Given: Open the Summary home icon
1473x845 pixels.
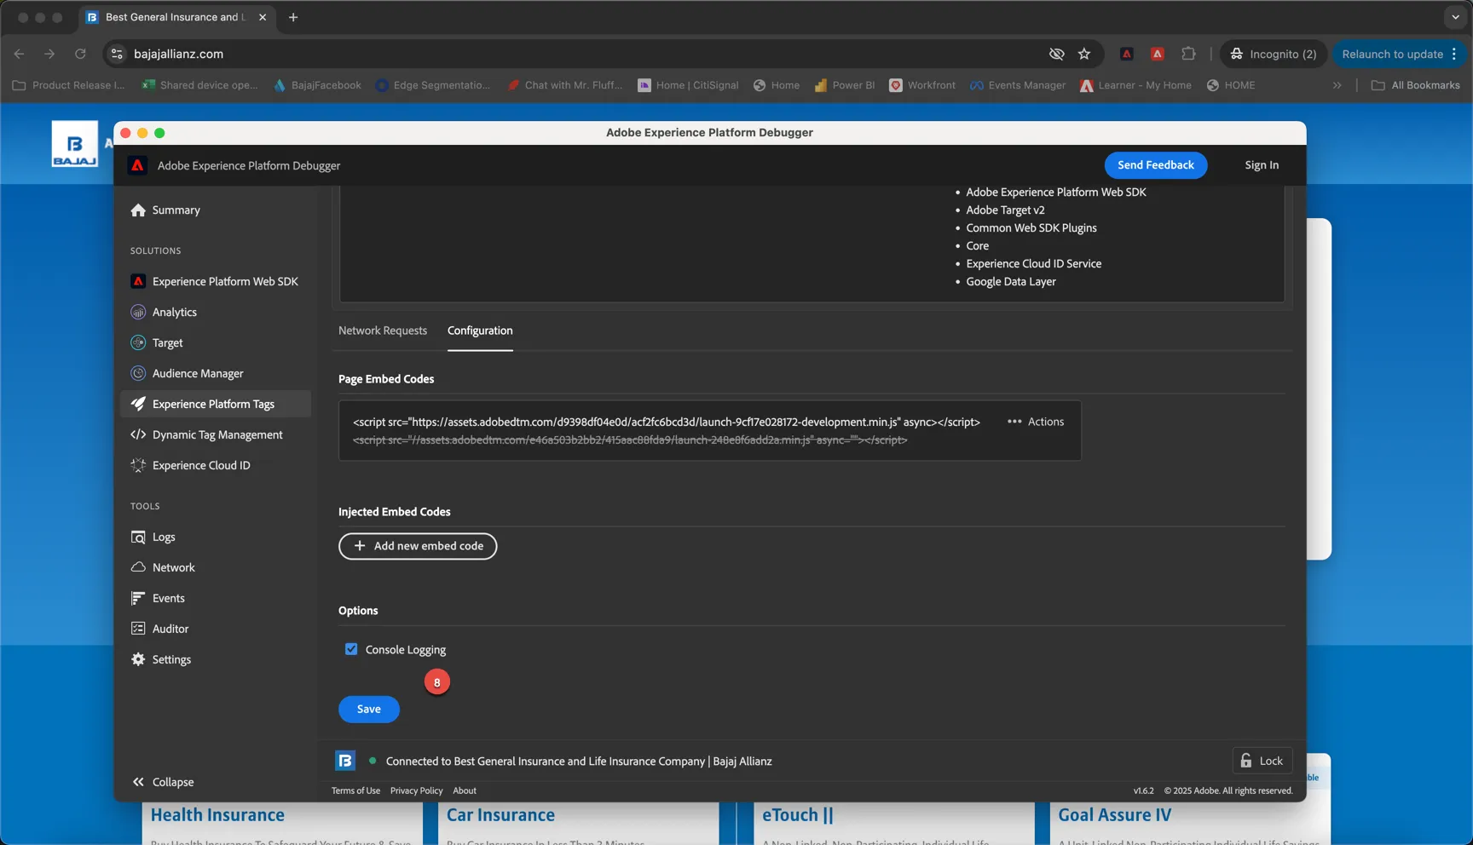Looking at the screenshot, I should point(138,210).
